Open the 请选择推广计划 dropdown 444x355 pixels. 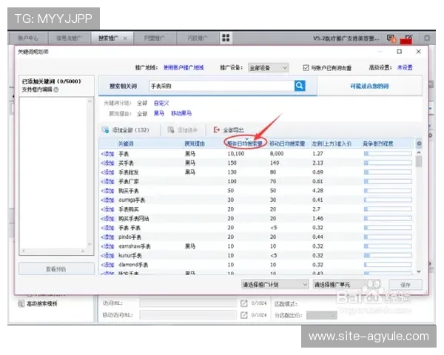coord(275,285)
